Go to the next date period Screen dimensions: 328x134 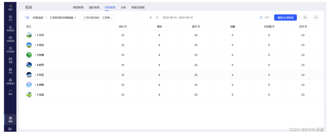pos(157,18)
